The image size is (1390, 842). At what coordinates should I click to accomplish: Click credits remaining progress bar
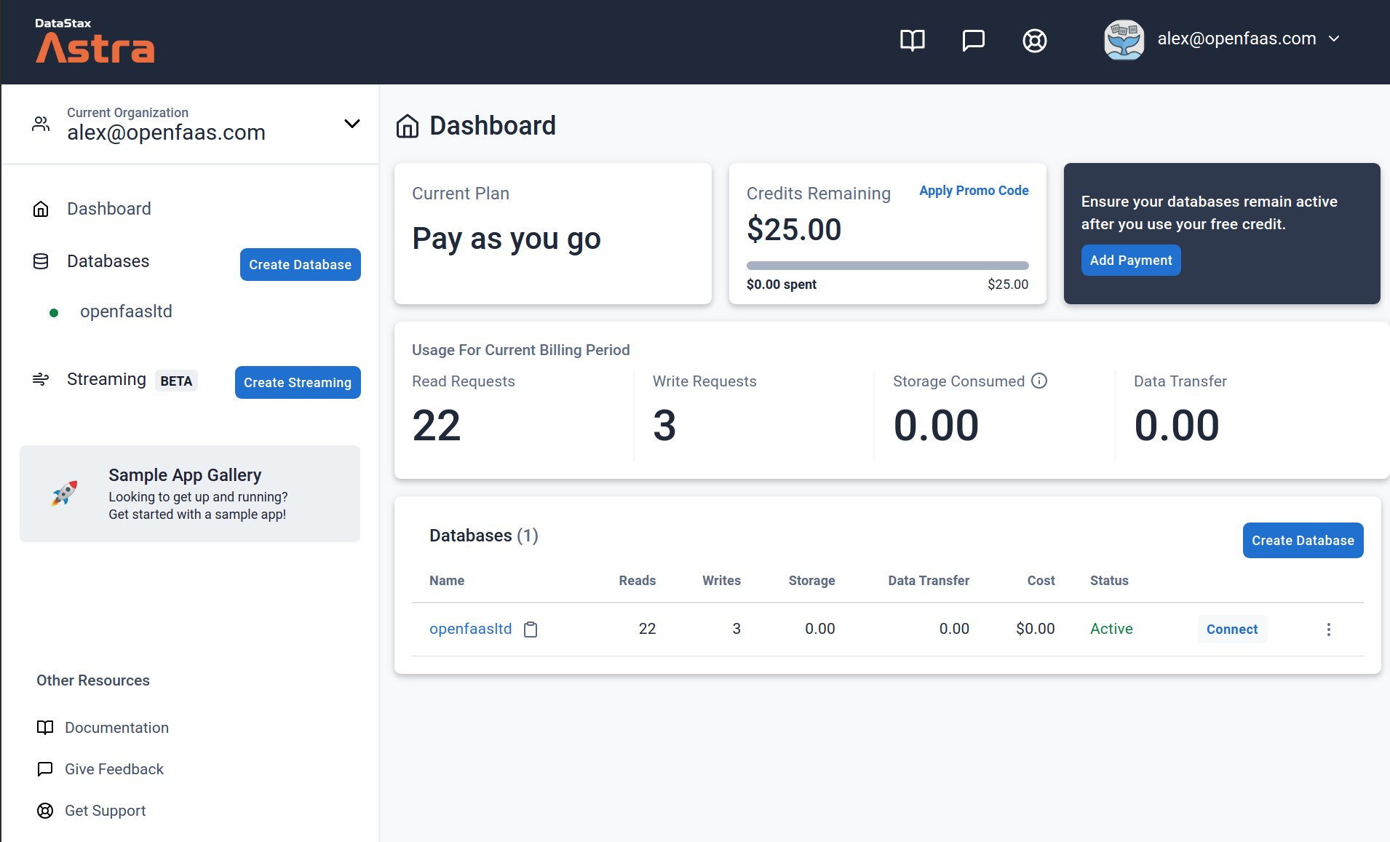887,266
